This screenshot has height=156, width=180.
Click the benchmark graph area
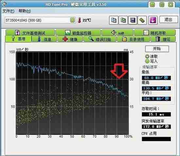tap(72, 93)
